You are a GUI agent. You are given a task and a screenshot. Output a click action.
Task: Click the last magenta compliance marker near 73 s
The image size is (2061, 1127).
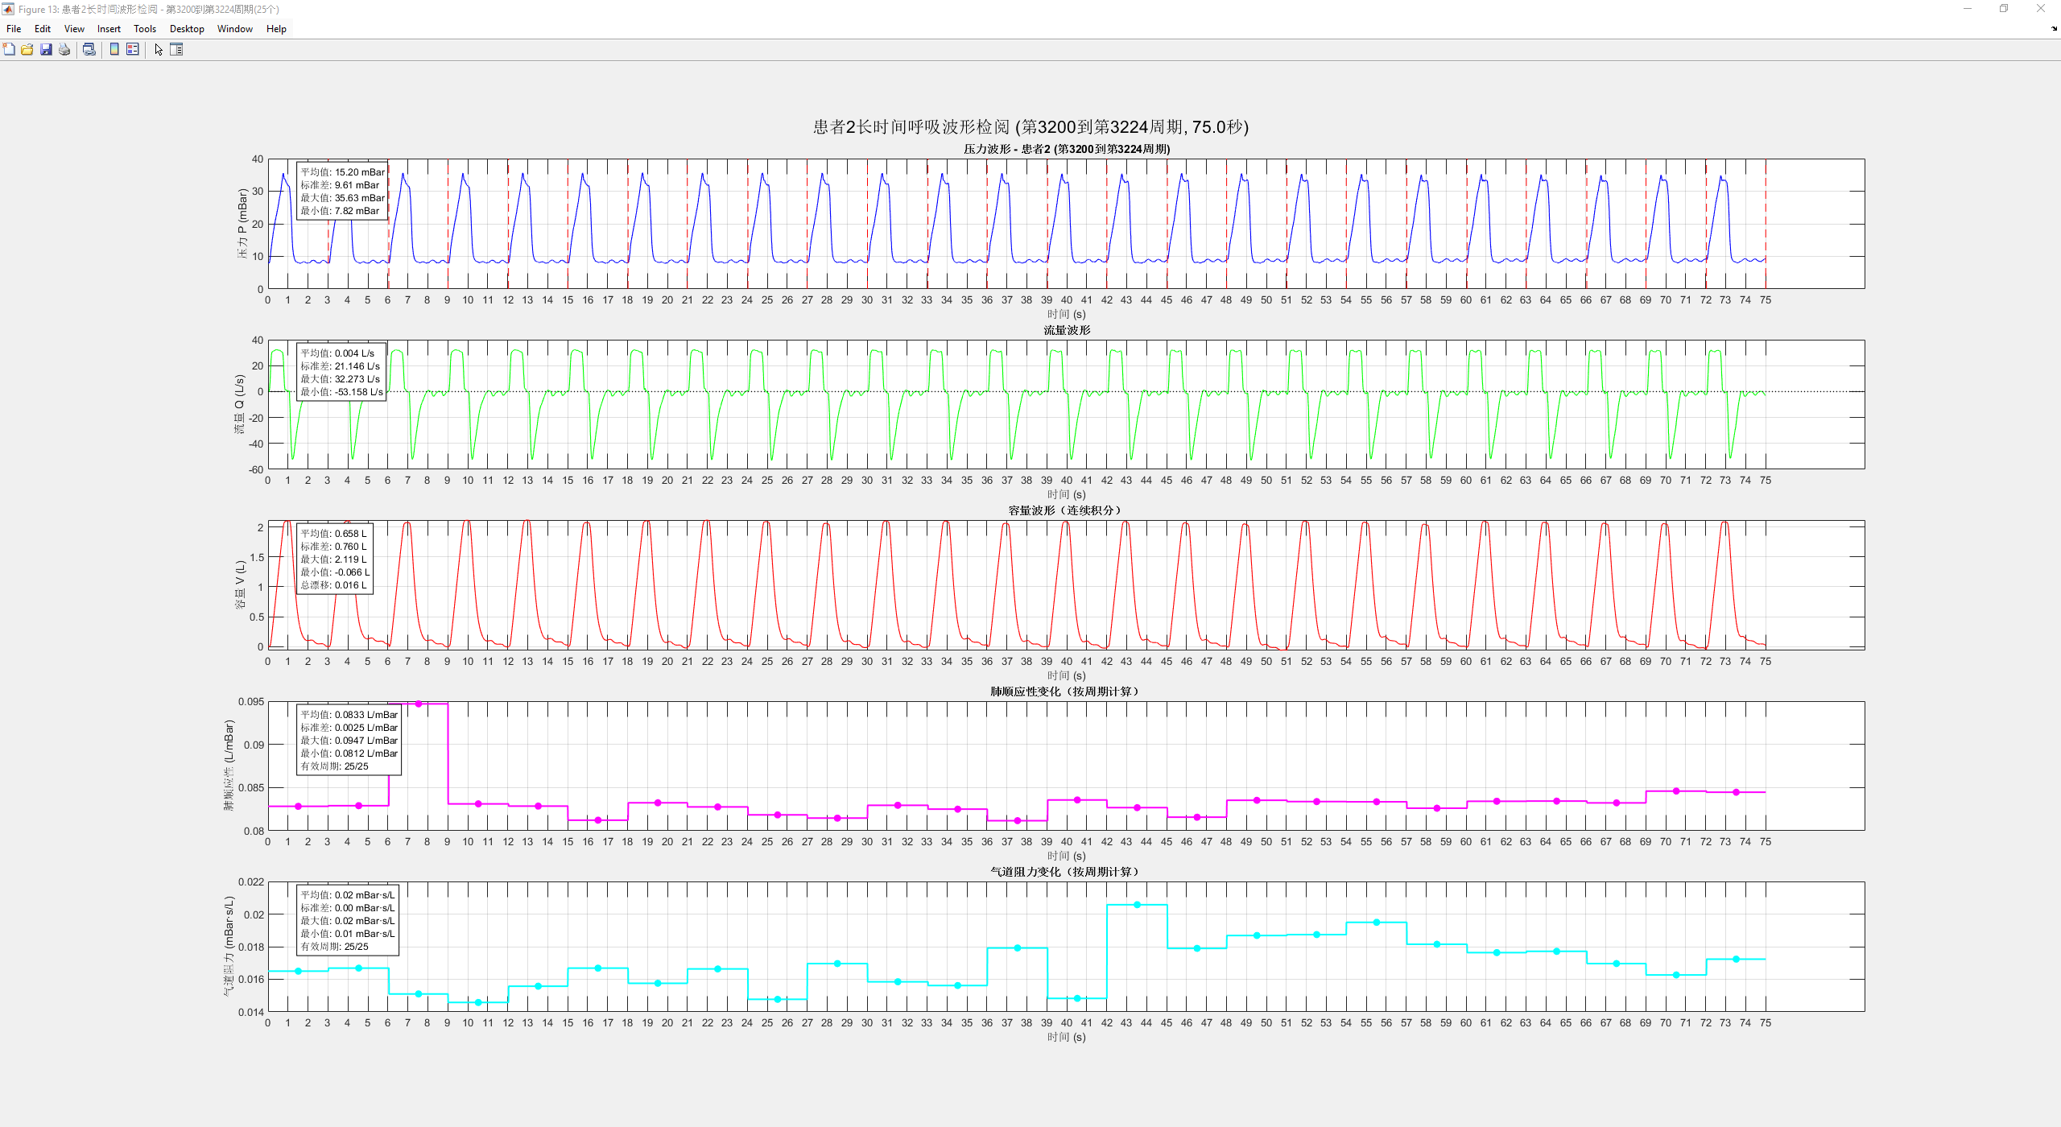[x=1736, y=793]
